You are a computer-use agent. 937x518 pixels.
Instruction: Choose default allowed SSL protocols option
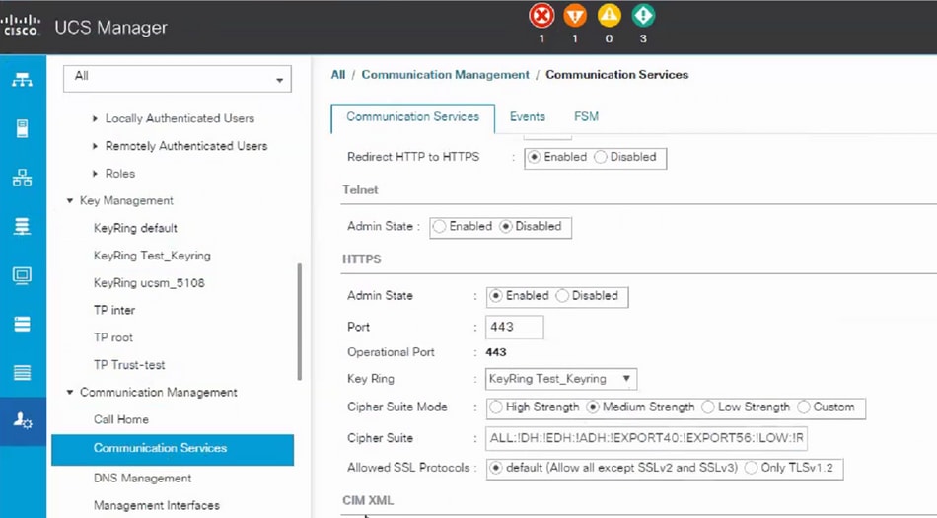click(x=495, y=468)
